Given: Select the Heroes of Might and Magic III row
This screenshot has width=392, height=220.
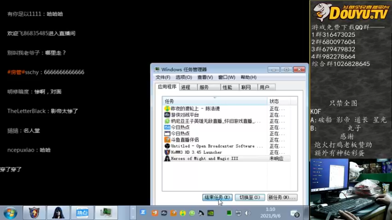Looking at the screenshot, I should pos(227,158).
